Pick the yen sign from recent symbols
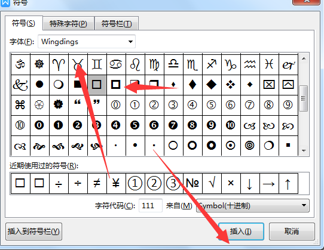This screenshot has height=250, width=324. pyautogui.click(x=116, y=183)
